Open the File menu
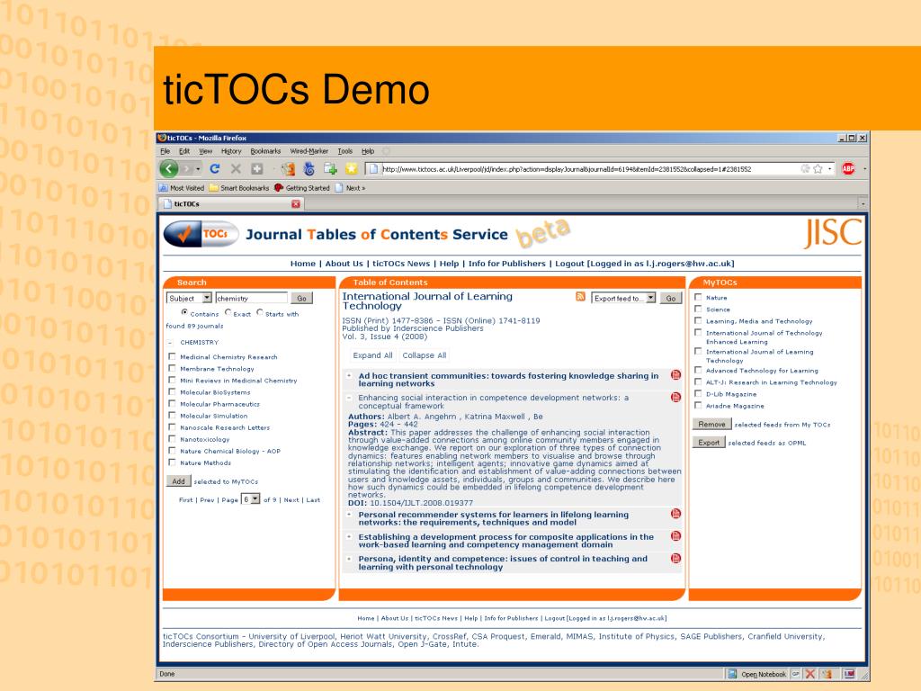921x691 pixels. [165, 151]
